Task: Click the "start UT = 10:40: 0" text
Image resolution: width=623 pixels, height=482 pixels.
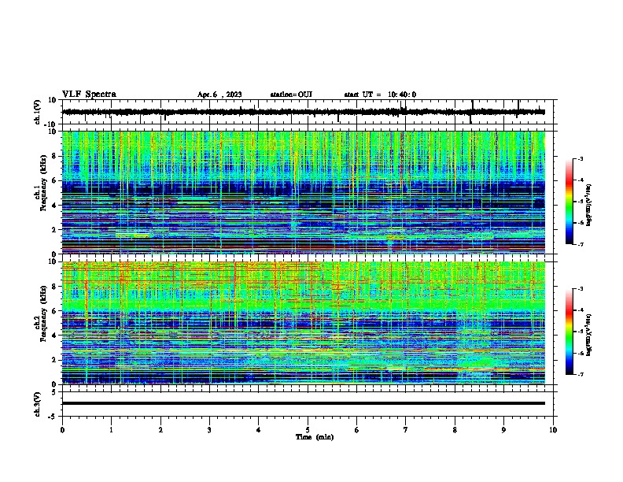Action: coord(380,95)
